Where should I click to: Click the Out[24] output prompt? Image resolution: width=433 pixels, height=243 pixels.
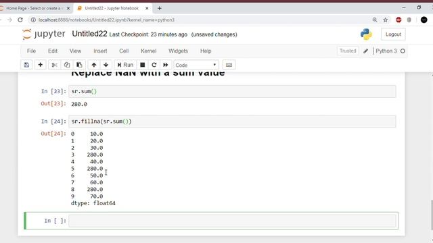click(x=53, y=134)
